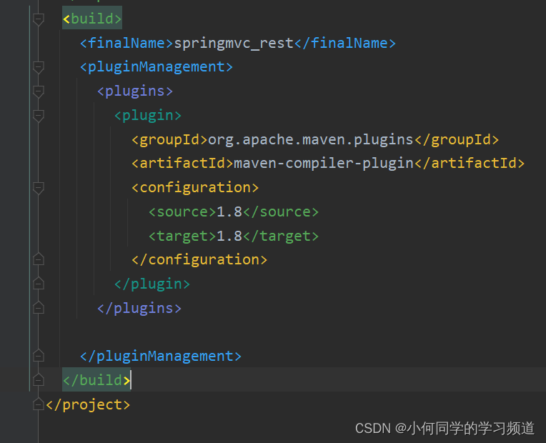Click the 1.8 target version value
The height and width of the screenshot is (443, 546).
pos(229,236)
